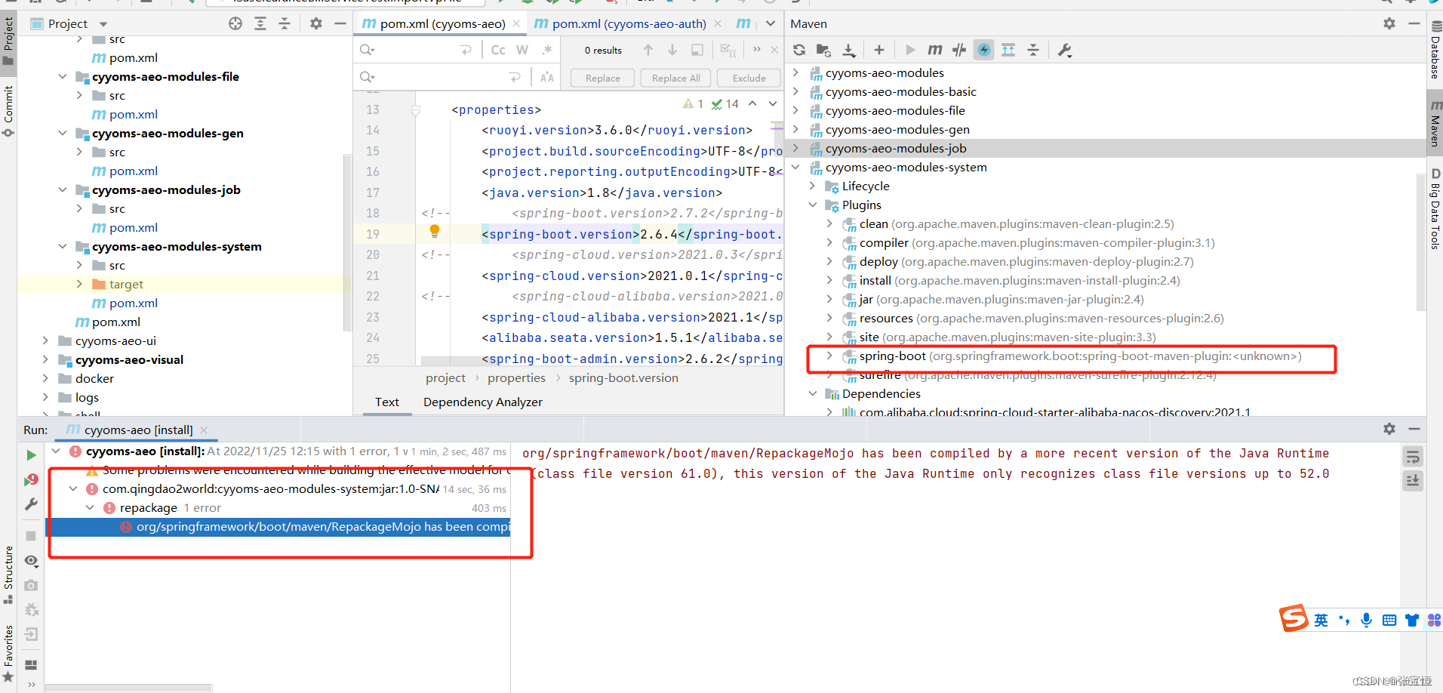The height and width of the screenshot is (693, 1443).
Task: Open Maven settings with the wrench icon
Action: click(1064, 50)
